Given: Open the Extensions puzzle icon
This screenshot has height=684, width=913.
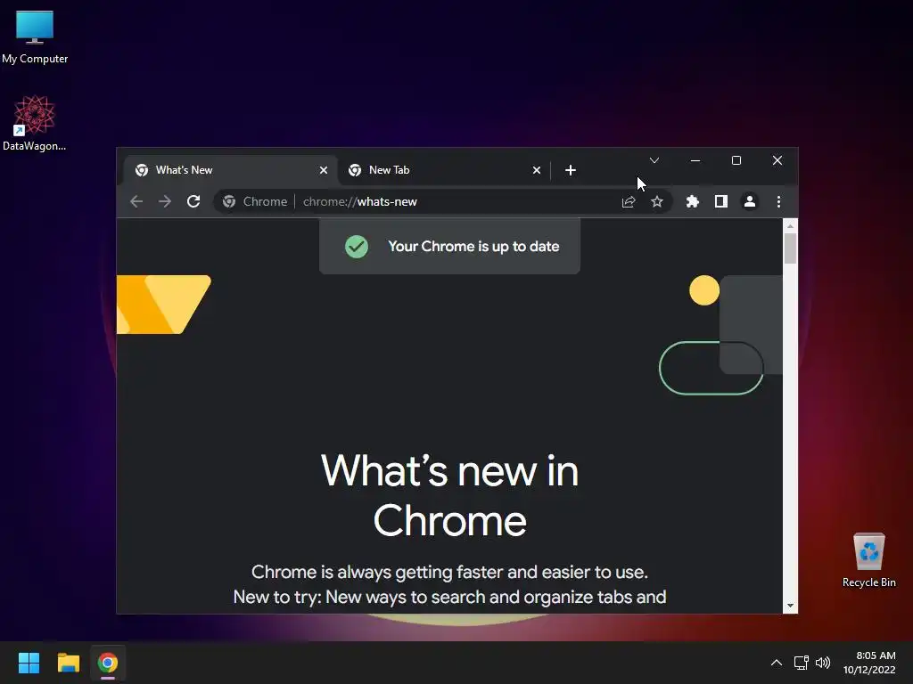Looking at the screenshot, I should point(692,201).
